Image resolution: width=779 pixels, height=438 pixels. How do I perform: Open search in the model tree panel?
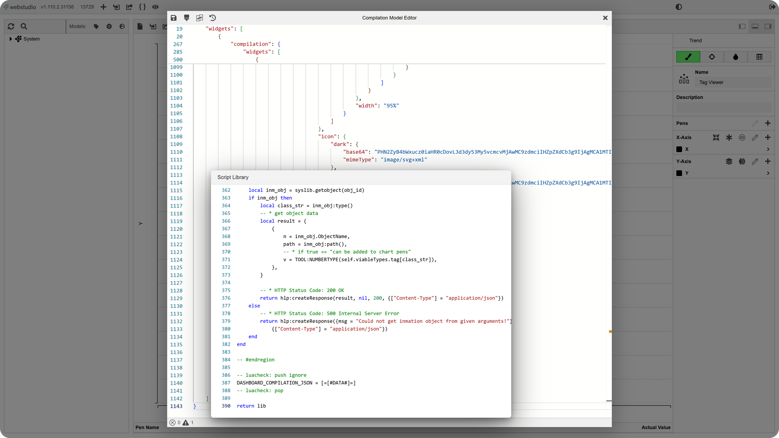[x=24, y=26]
